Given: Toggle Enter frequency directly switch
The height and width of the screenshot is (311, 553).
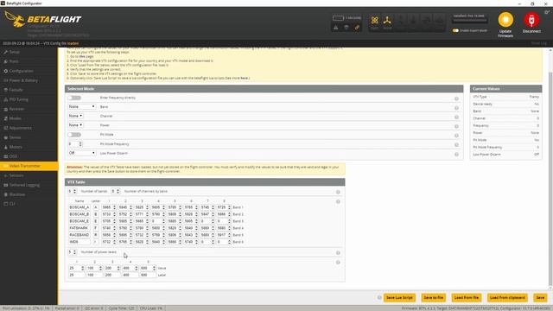Looking at the screenshot, I should click(x=74, y=98).
